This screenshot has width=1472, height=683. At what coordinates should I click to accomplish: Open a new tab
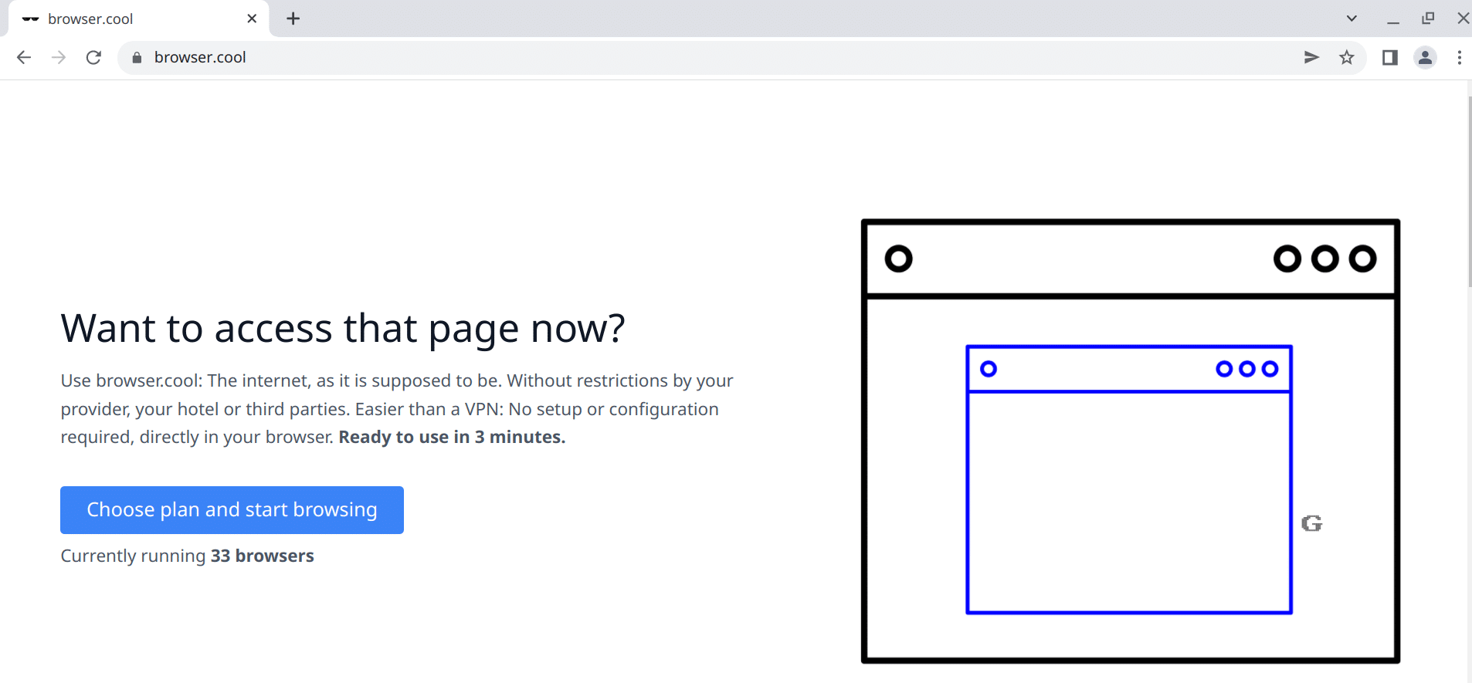pyautogui.click(x=293, y=19)
